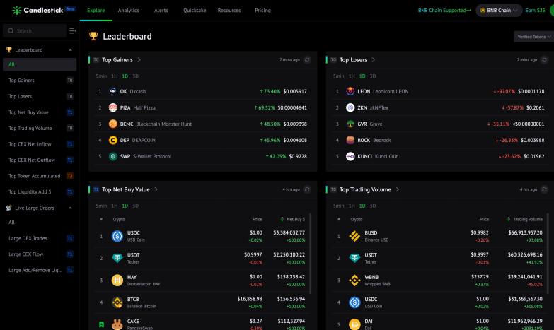This screenshot has height=330, width=554.
Task: Click the BTCB Binance Bitcoin icon
Action: pos(117,302)
